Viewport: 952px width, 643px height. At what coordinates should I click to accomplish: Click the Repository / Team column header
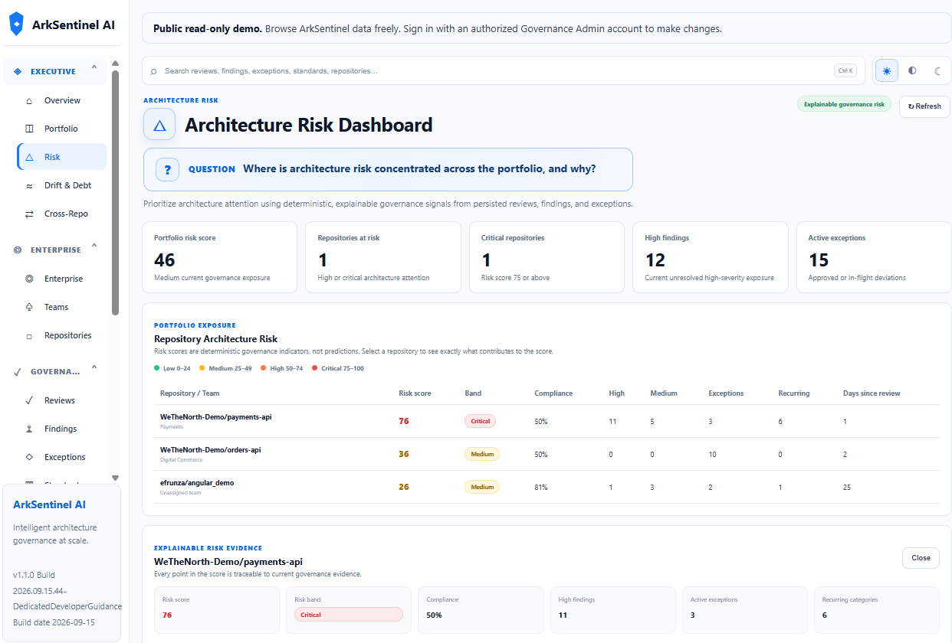190,393
